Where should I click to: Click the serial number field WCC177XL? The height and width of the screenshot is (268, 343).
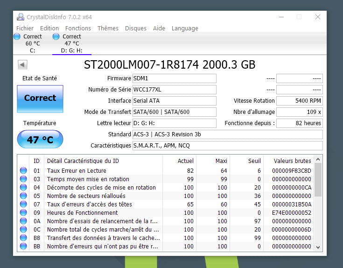point(175,90)
